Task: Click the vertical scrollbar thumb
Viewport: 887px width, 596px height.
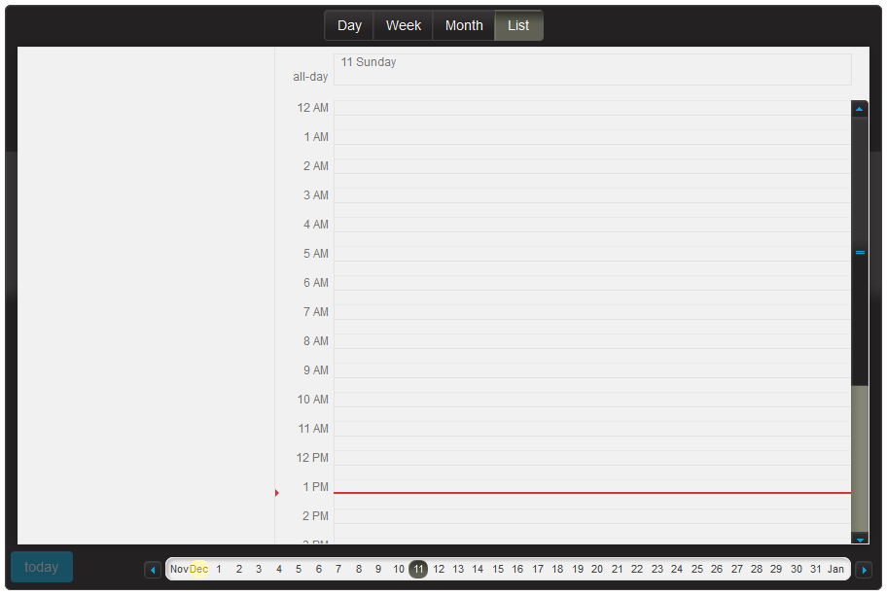Action: coord(859,253)
